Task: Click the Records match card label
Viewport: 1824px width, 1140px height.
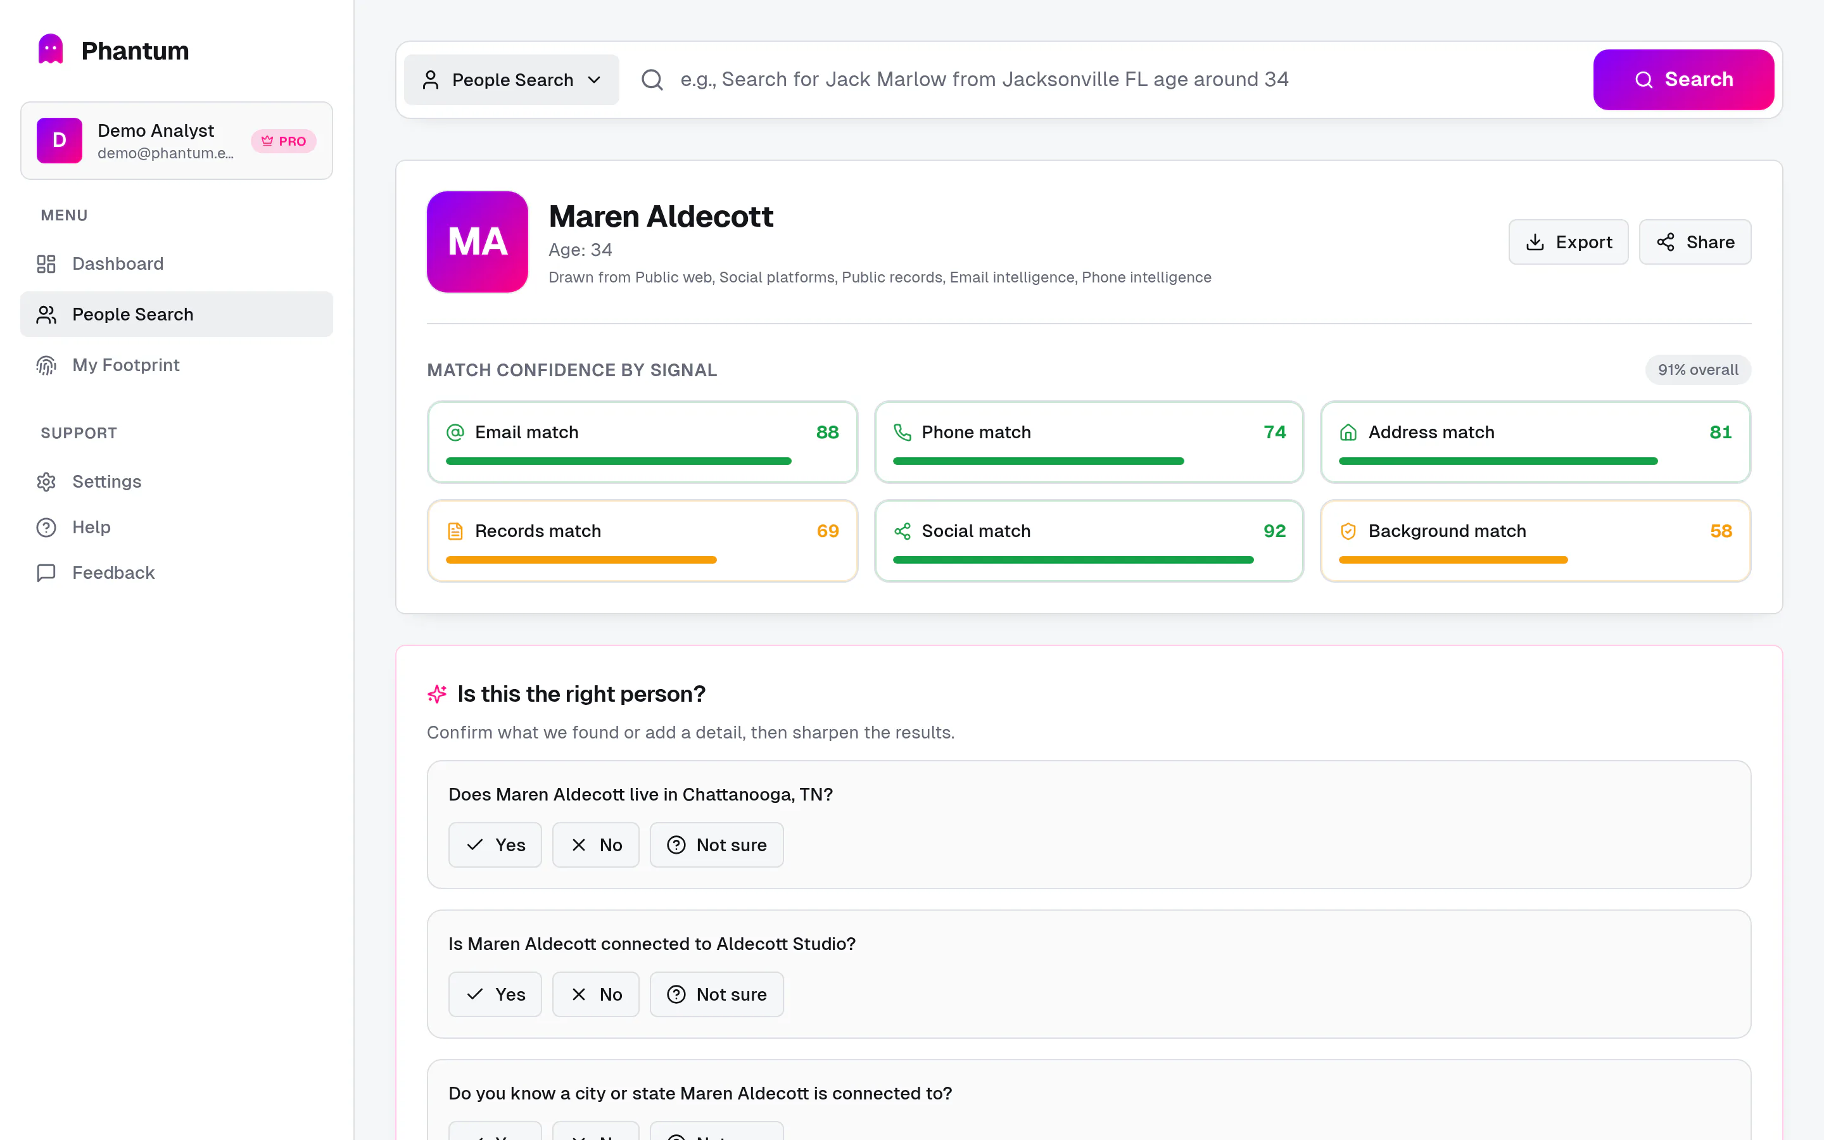Action: pos(538,531)
